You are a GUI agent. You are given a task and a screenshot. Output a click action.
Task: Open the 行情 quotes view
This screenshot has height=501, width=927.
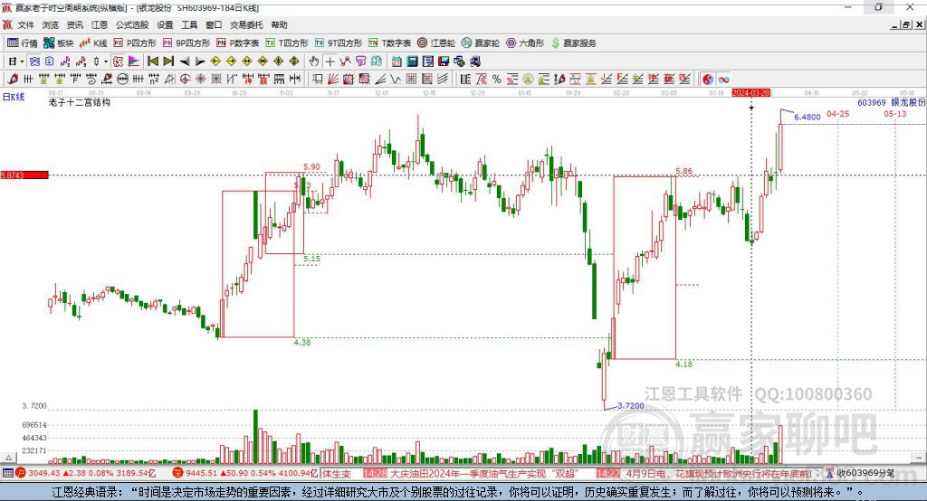(x=23, y=43)
